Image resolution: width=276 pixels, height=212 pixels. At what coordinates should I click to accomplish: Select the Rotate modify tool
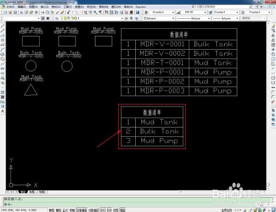click(273, 54)
